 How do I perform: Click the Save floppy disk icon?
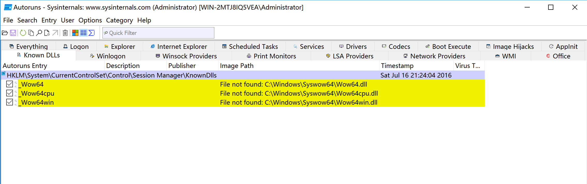pos(13,33)
